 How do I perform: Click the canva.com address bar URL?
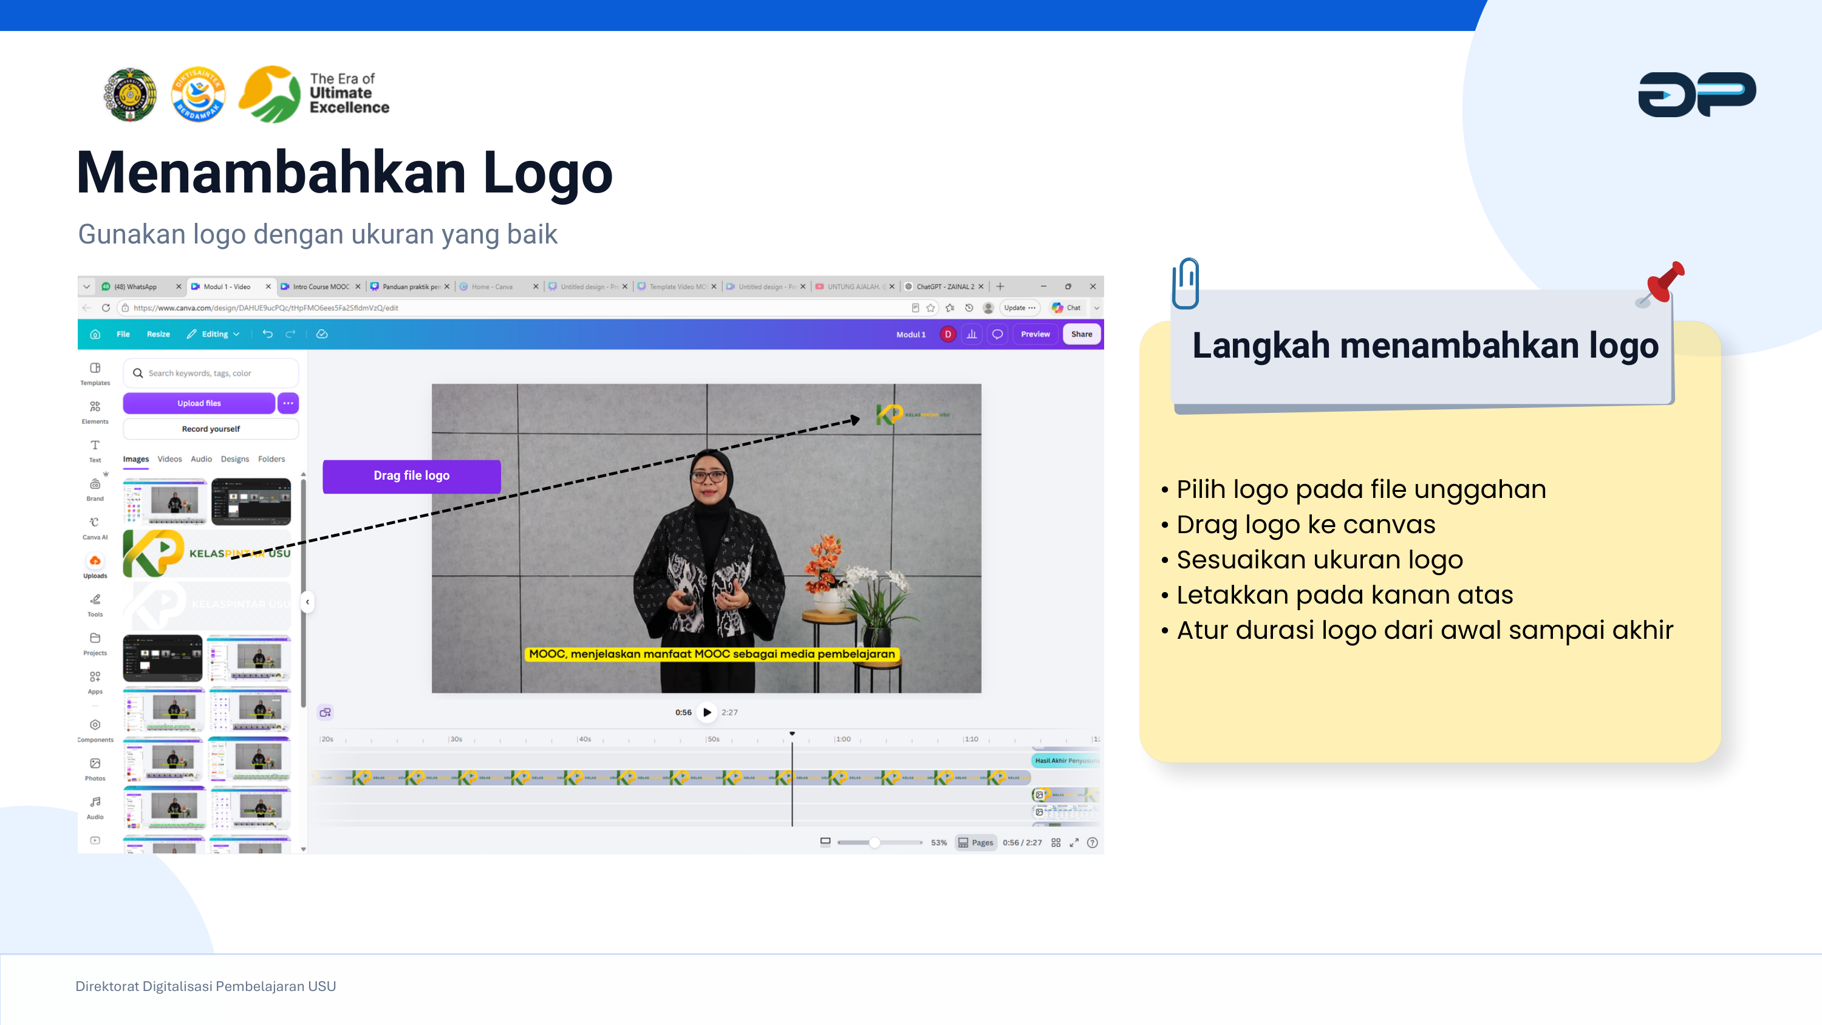pos(265,308)
